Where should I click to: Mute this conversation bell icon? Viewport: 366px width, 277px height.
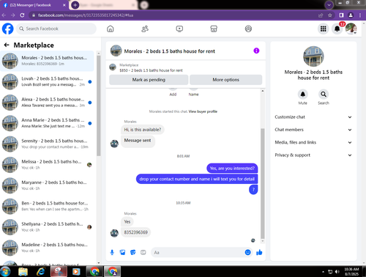[x=303, y=94]
